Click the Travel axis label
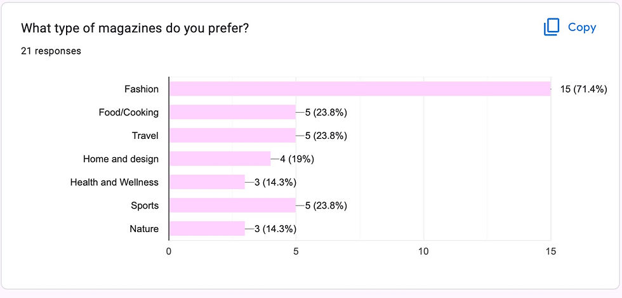The image size is (622, 298). click(145, 136)
